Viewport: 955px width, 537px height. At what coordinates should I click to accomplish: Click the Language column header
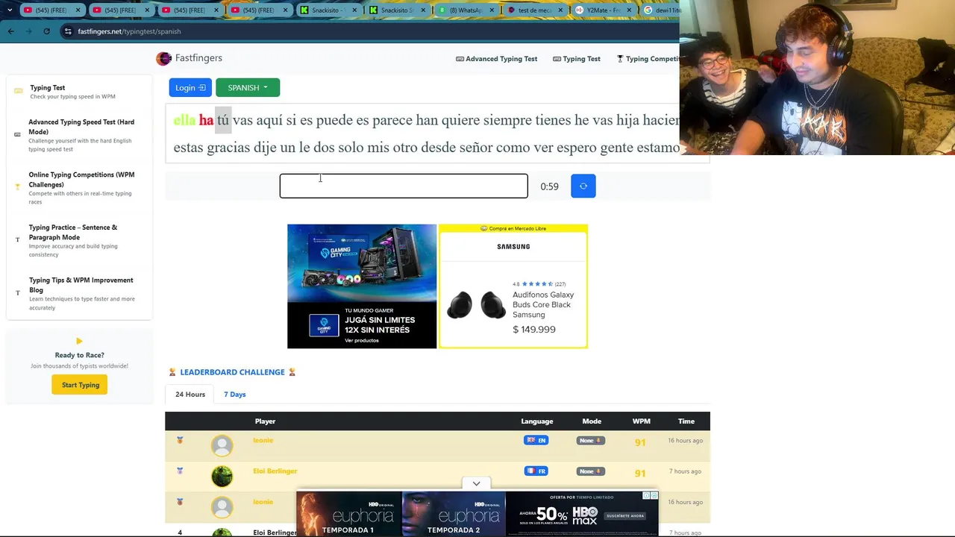point(536,421)
